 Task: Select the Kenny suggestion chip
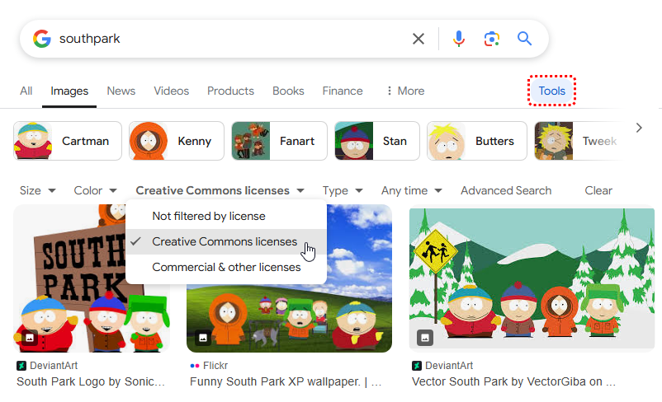coord(177,141)
